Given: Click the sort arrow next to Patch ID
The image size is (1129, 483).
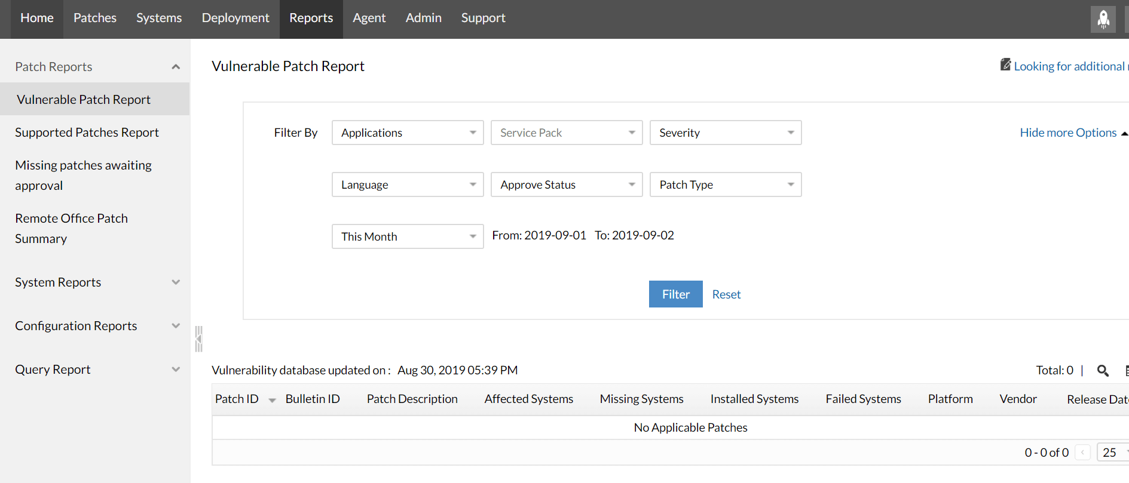Looking at the screenshot, I should (272, 400).
